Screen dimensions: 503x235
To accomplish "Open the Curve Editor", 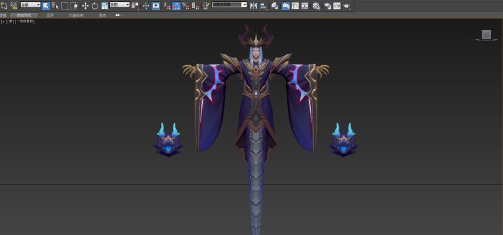I will point(295,5).
